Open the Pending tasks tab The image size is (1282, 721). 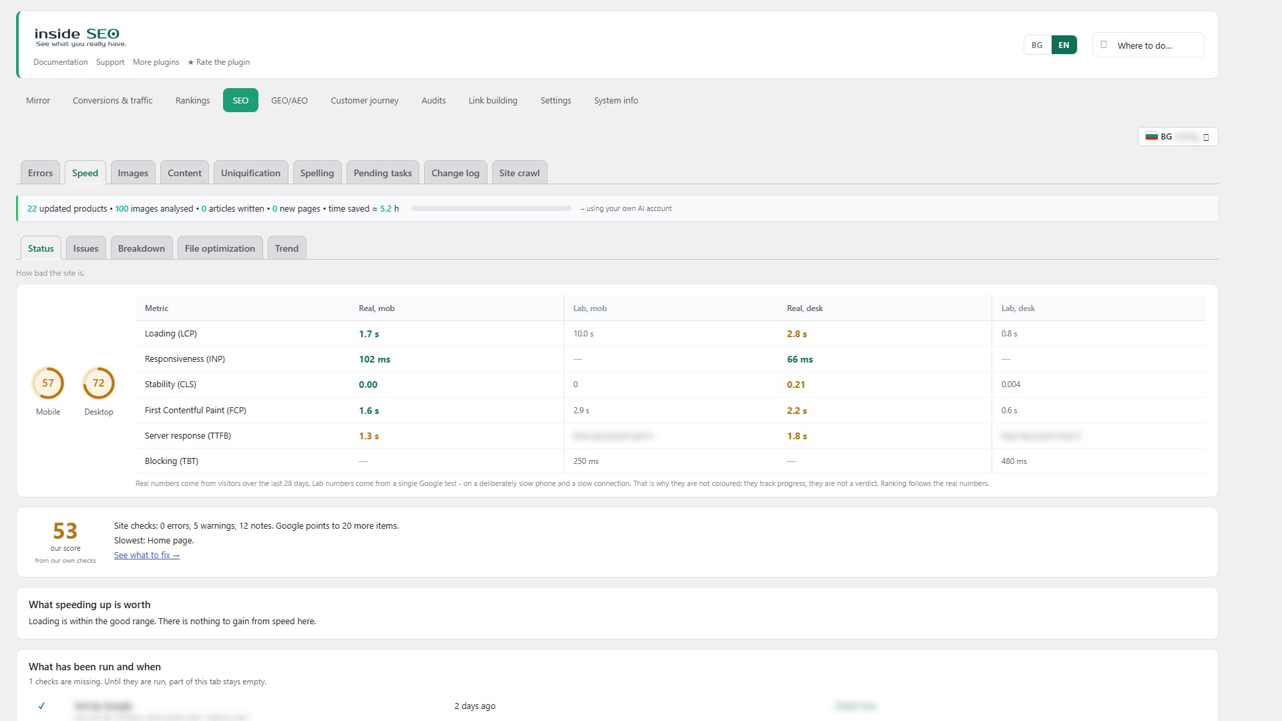click(x=383, y=173)
